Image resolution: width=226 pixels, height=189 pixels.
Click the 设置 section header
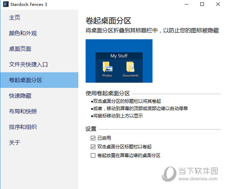[91, 129]
